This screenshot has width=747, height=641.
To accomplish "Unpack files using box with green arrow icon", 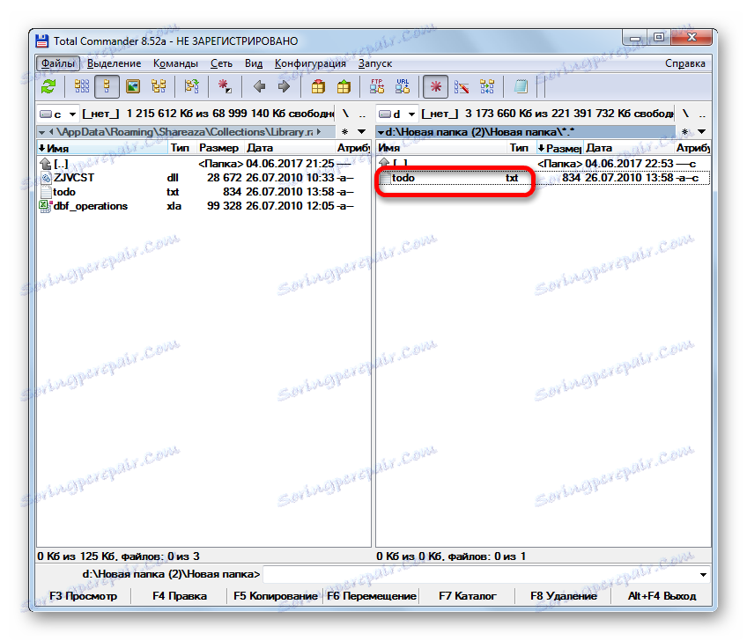I will click(344, 86).
